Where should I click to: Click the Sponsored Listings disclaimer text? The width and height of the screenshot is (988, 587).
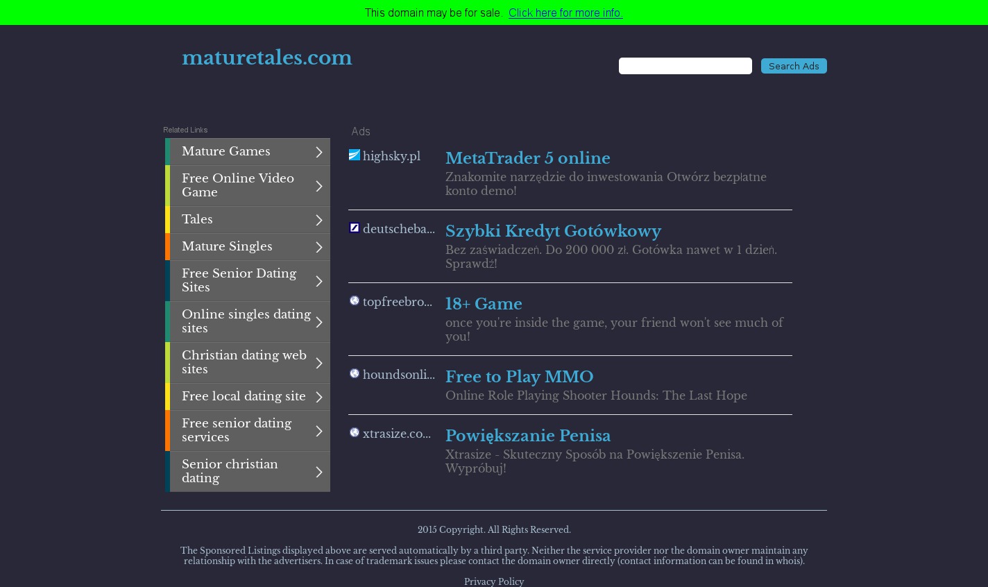pyautogui.click(x=494, y=556)
